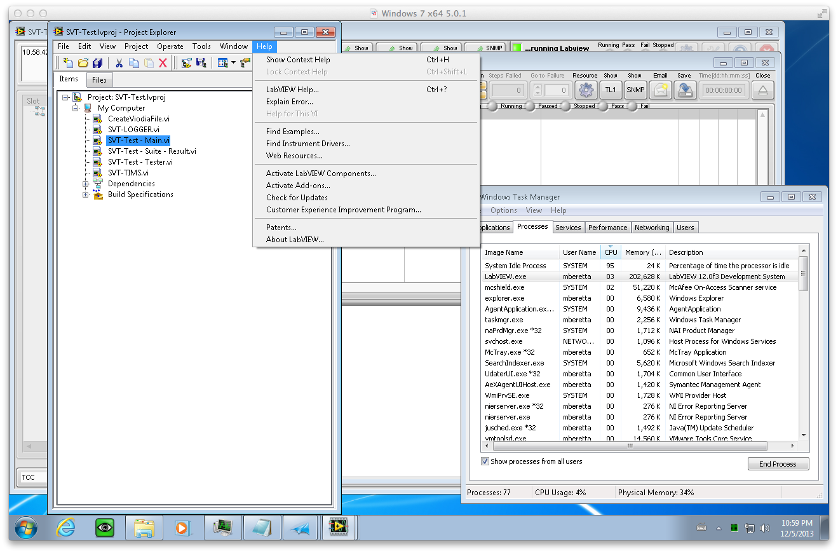This screenshot has width=838, height=553.
Task: Click the TL1 button
Action: (610, 90)
